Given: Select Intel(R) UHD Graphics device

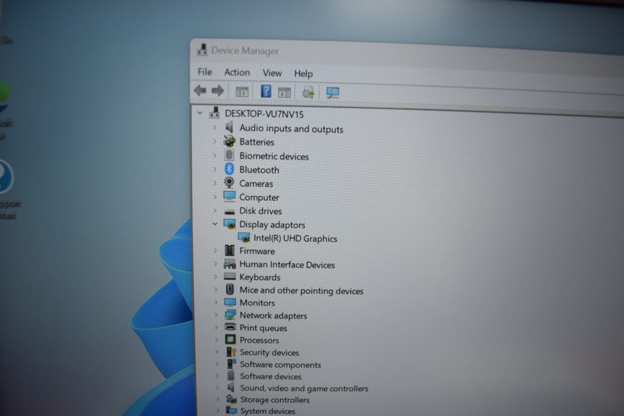Looking at the screenshot, I should [295, 238].
